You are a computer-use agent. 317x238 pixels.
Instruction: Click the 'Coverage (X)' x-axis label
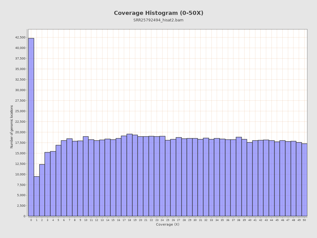(167, 225)
